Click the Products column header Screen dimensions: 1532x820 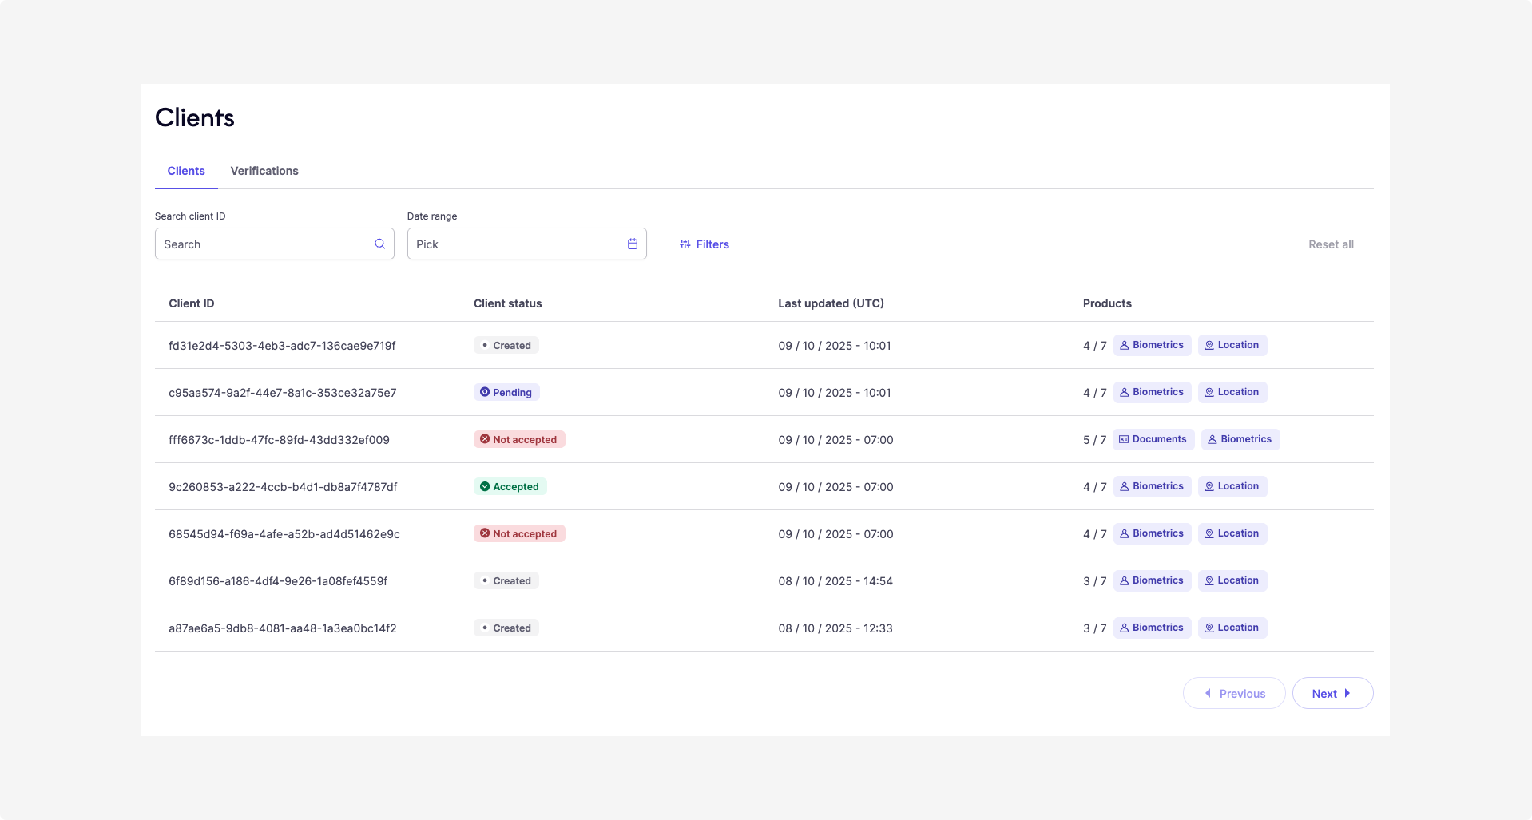click(1107, 303)
